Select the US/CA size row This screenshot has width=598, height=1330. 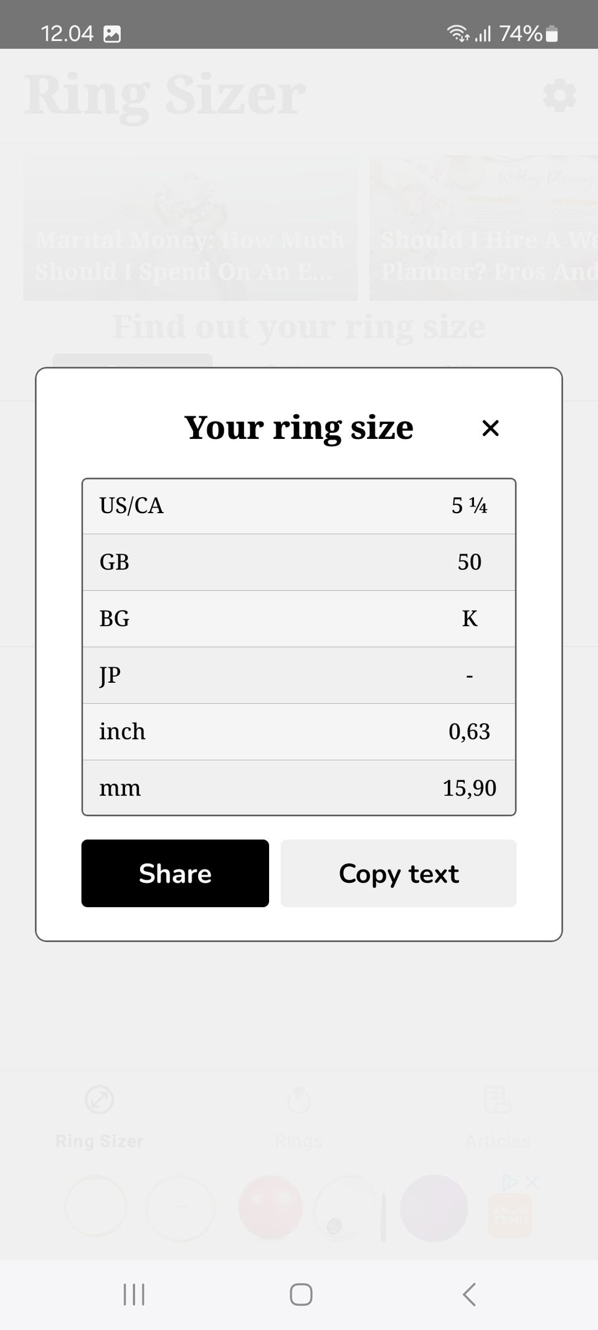299,506
